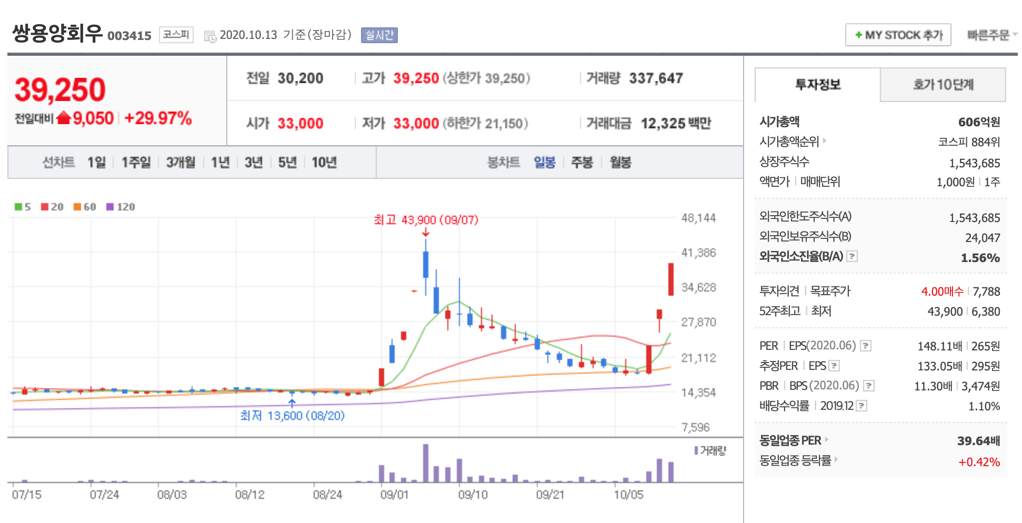Click the 코스피 884위 ranking value
The height and width of the screenshot is (523, 1022).
click(x=969, y=142)
